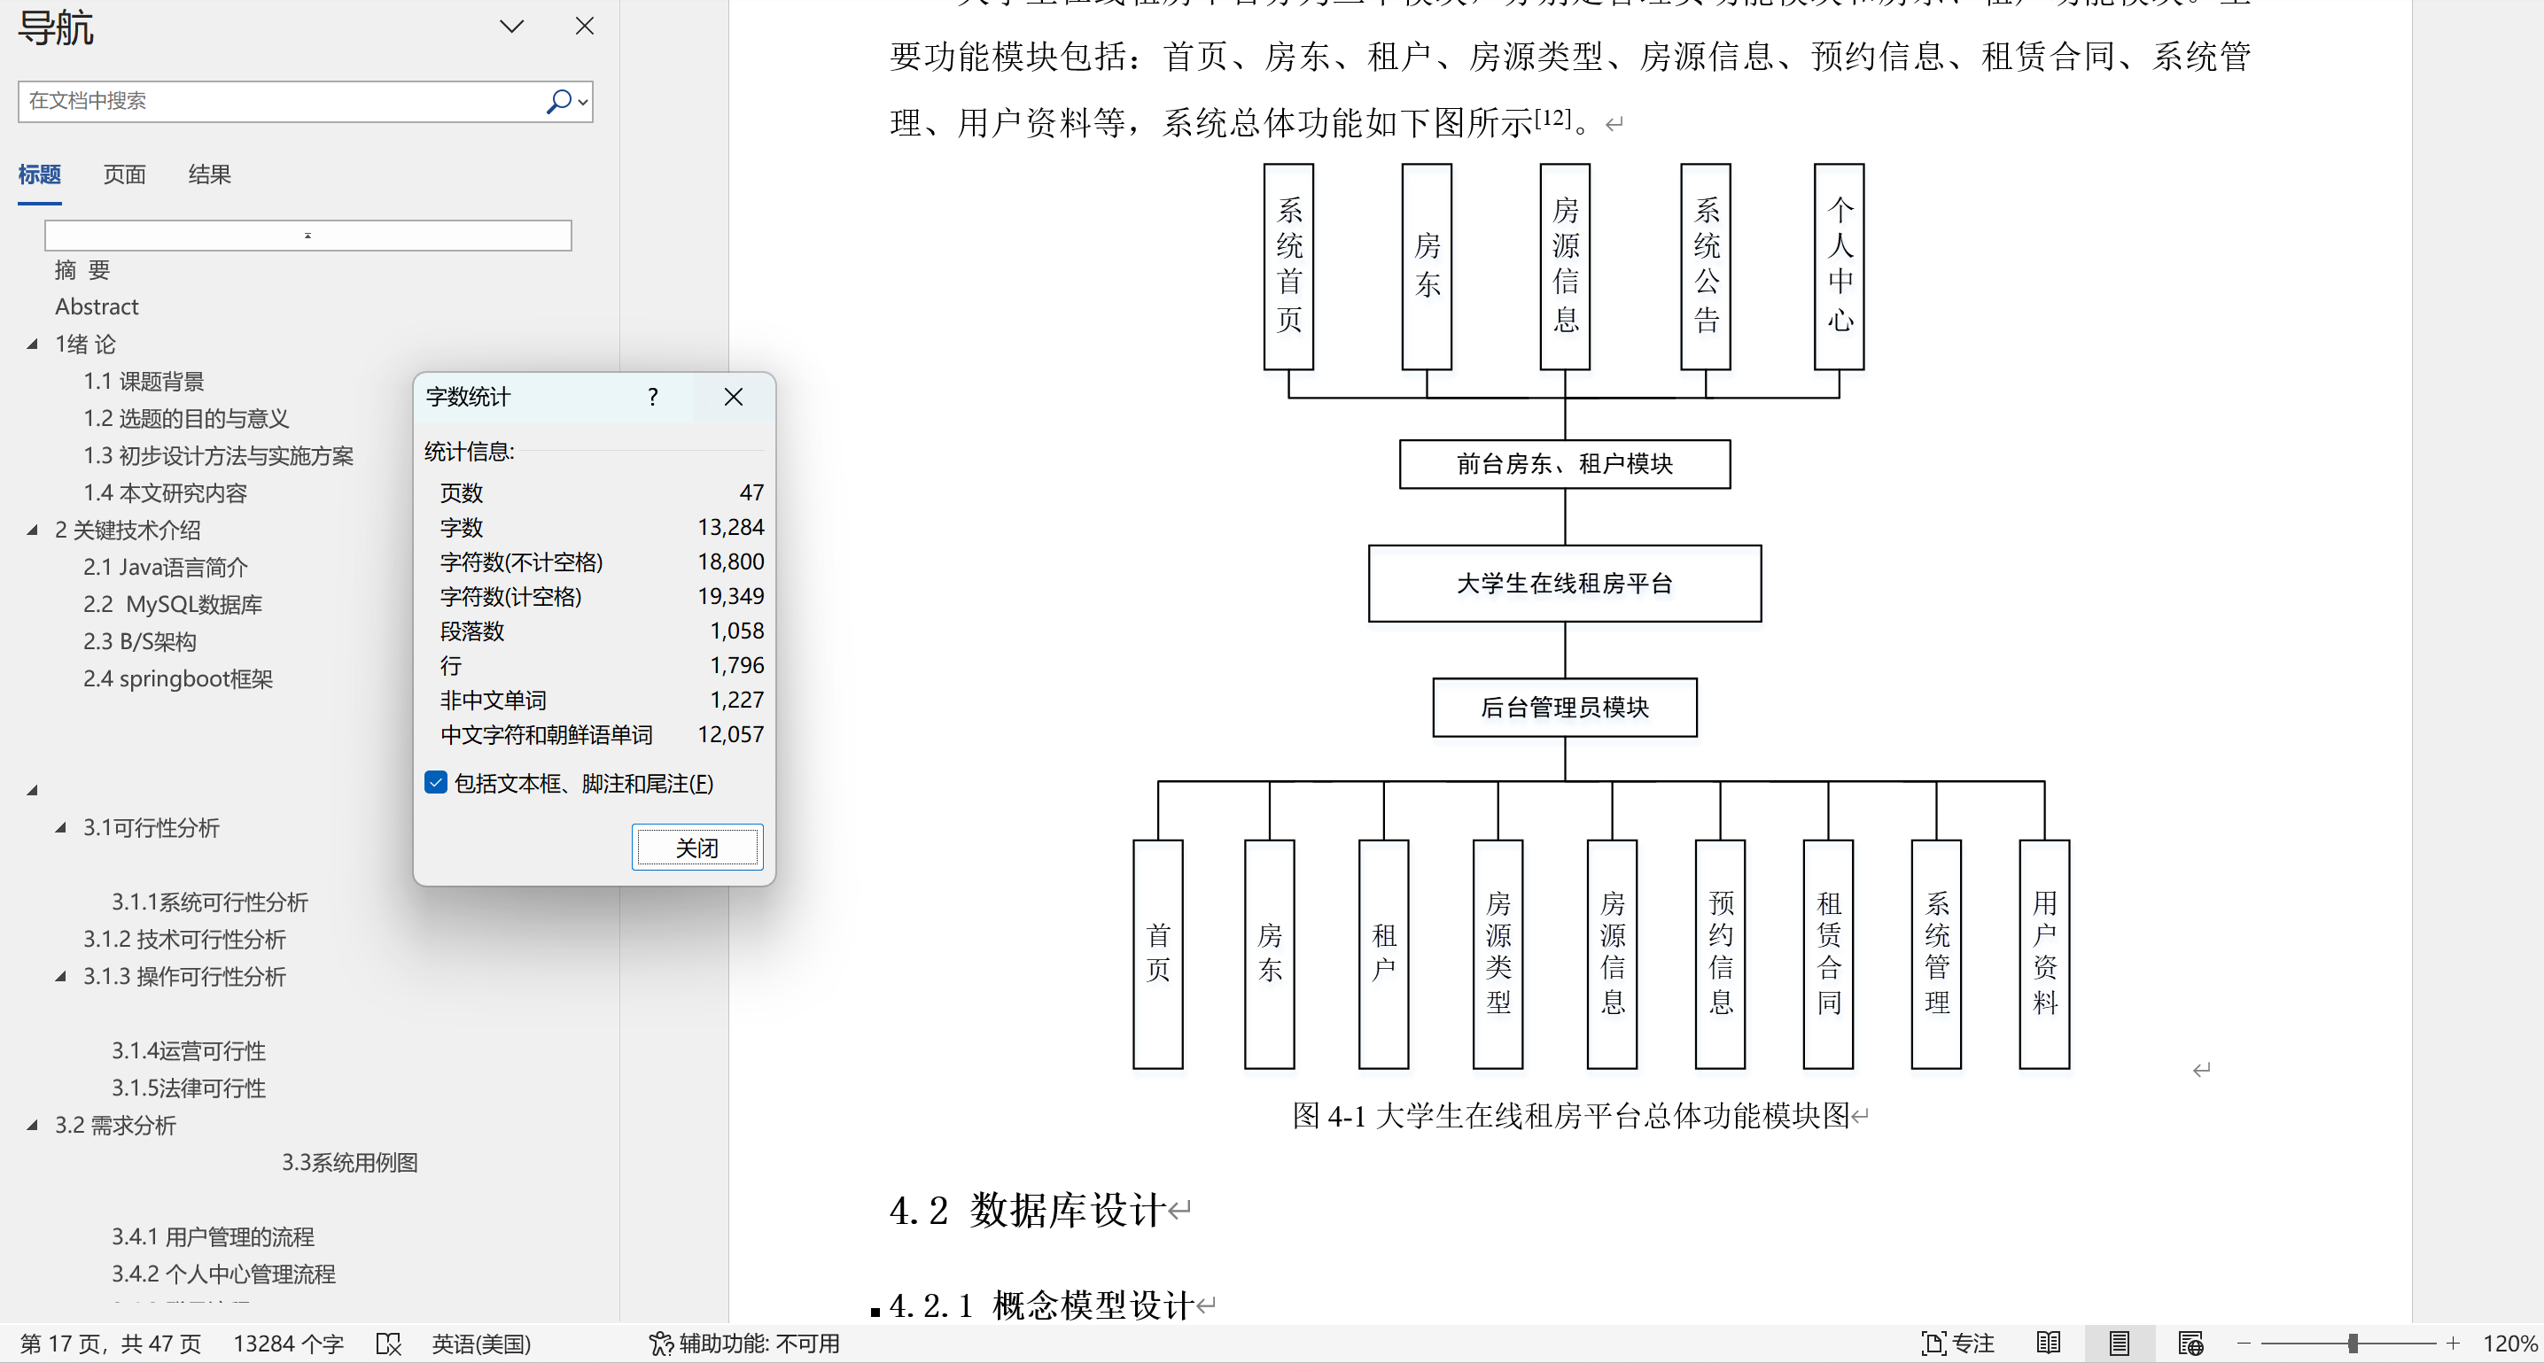
Task: Switch to Read Mode view icon
Action: [x=2050, y=1344]
